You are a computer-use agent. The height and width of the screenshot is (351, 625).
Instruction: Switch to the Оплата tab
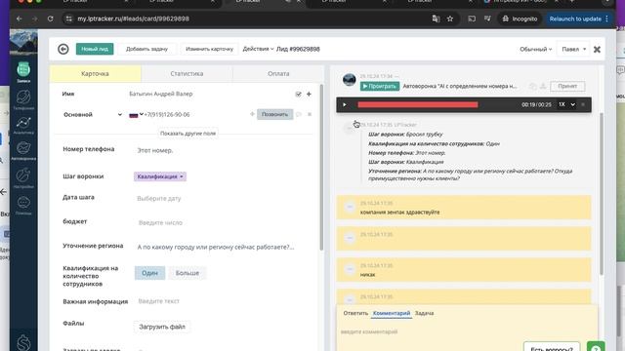click(x=278, y=74)
